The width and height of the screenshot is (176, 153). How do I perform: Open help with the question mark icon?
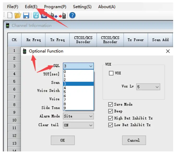click(72, 15)
